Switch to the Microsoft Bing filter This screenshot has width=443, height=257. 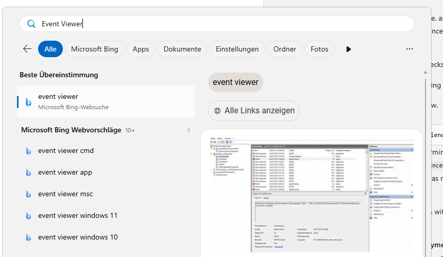point(95,49)
